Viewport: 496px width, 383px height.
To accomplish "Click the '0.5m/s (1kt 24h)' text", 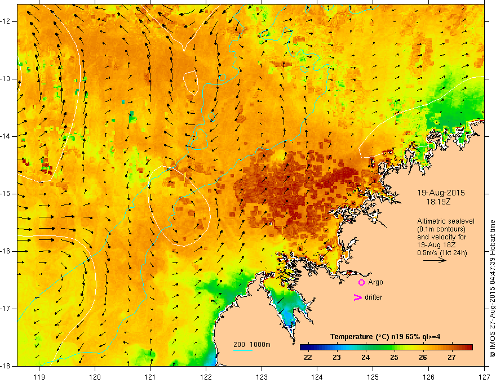I will (x=442, y=253).
